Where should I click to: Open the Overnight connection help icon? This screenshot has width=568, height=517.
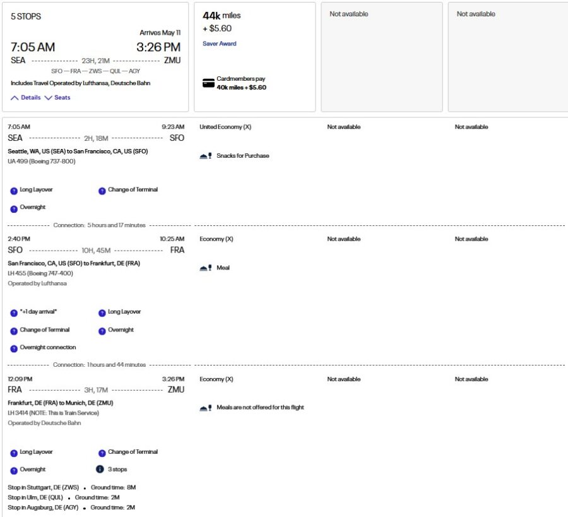pos(14,347)
